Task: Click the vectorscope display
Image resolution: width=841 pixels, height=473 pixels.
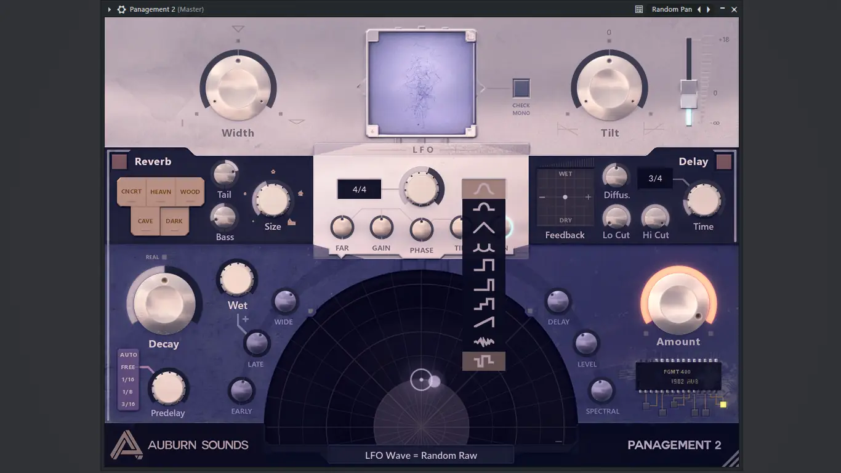Action: click(421, 83)
